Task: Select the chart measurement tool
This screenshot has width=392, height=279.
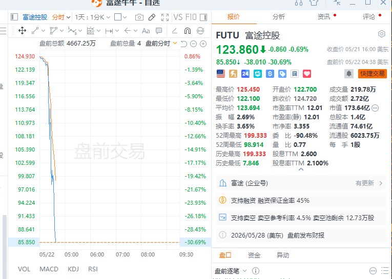Action: (90, 31)
